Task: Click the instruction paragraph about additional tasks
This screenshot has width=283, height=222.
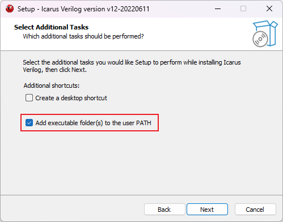Action: [132, 66]
